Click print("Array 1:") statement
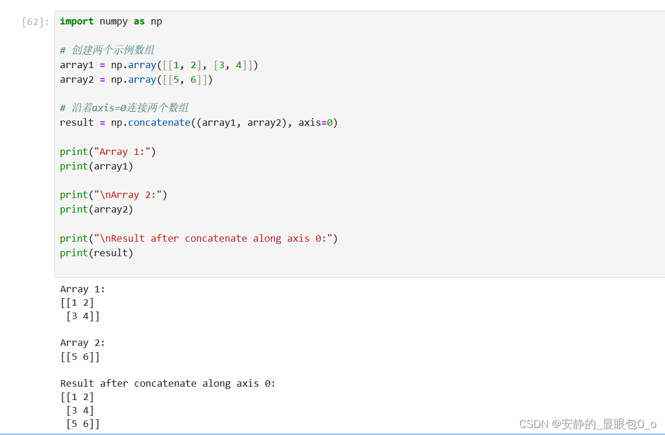Image resolution: width=665 pixels, height=435 pixels. tap(108, 151)
